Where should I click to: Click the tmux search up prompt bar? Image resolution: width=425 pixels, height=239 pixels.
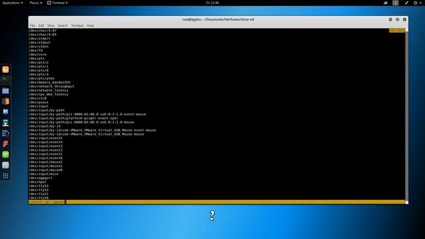click(x=216, y=202)
